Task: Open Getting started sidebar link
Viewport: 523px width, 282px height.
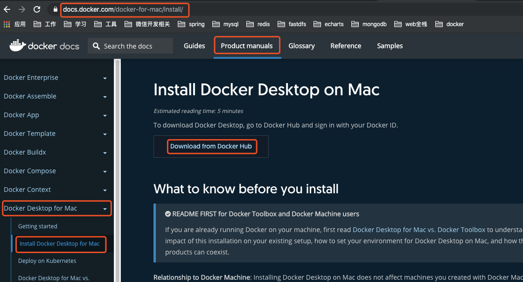Action: click(38, 226)
